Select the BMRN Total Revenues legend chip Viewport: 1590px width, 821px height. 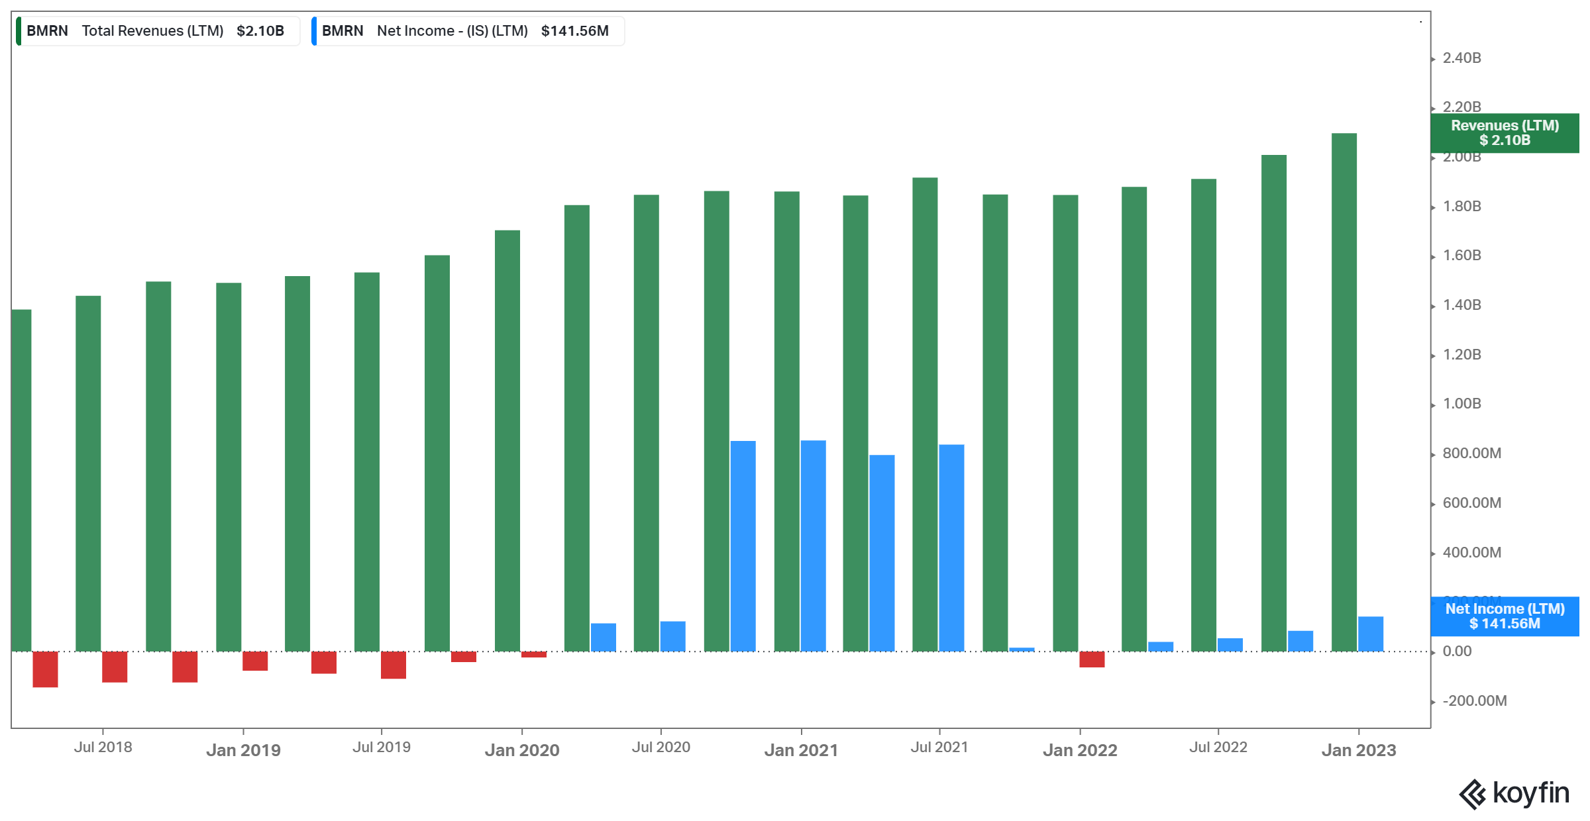coord(158,31)
